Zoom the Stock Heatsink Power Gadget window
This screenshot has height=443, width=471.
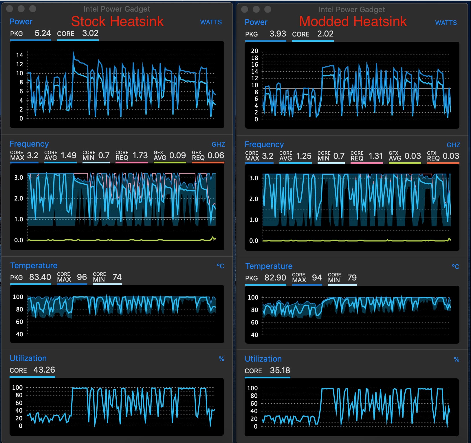33,9
